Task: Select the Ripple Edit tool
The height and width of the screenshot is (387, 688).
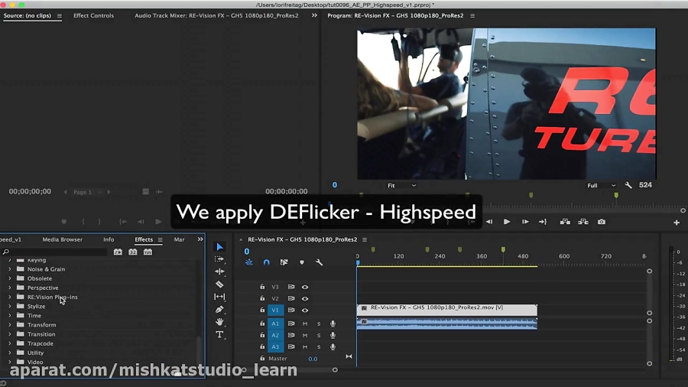Action: [x=219, y=272]
